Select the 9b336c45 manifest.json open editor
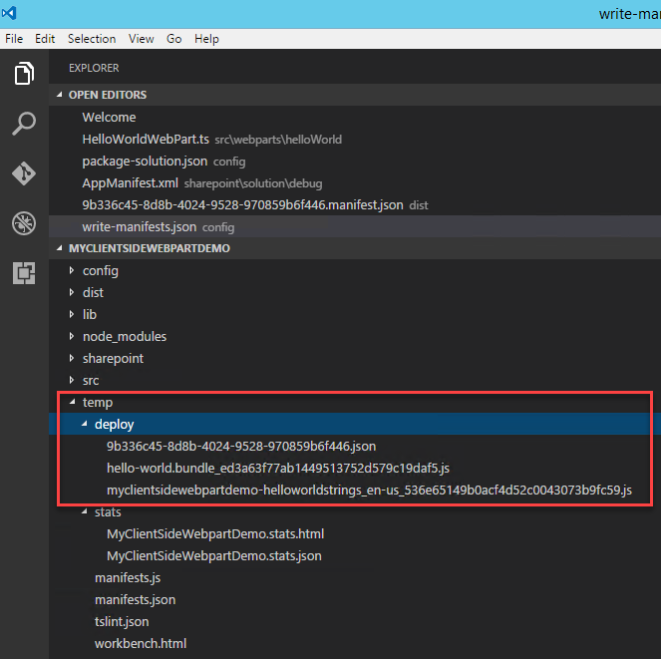 pyautogui.click(x=355, y=204)
